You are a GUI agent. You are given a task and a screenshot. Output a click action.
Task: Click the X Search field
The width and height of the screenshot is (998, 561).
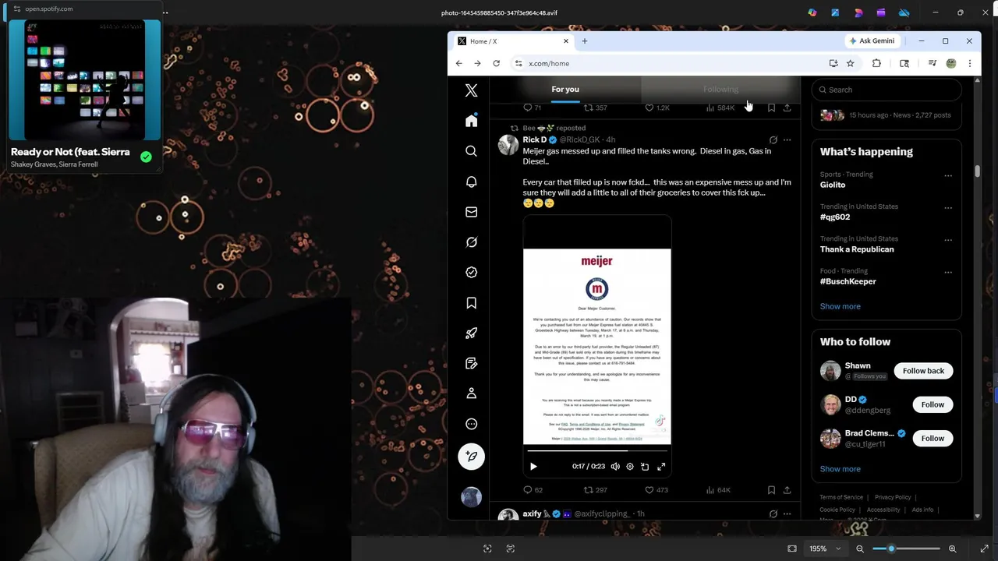click(887, 90)
